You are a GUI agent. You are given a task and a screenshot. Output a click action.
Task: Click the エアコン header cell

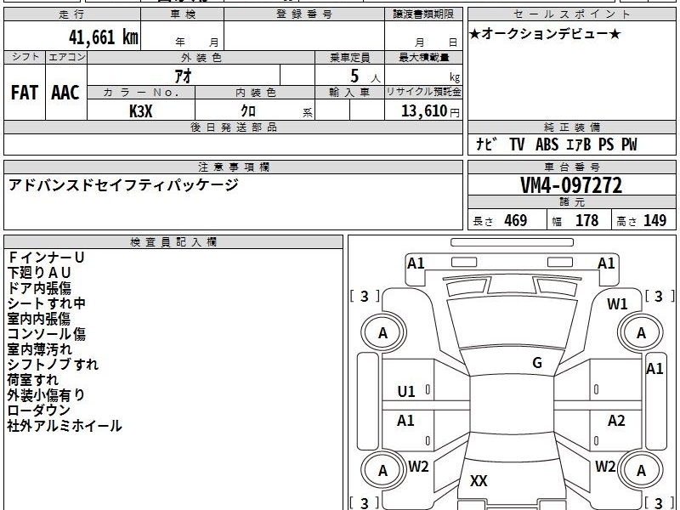point(66,57)
